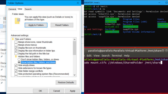The width and height of the screenshot is (168, 94).
Task: Open Search menu in Ubuntu terminal
Action: [x=106, y=56]
